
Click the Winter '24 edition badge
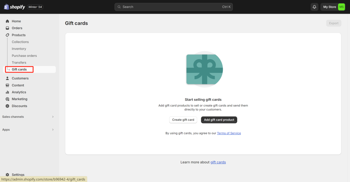tap(35, 7)
